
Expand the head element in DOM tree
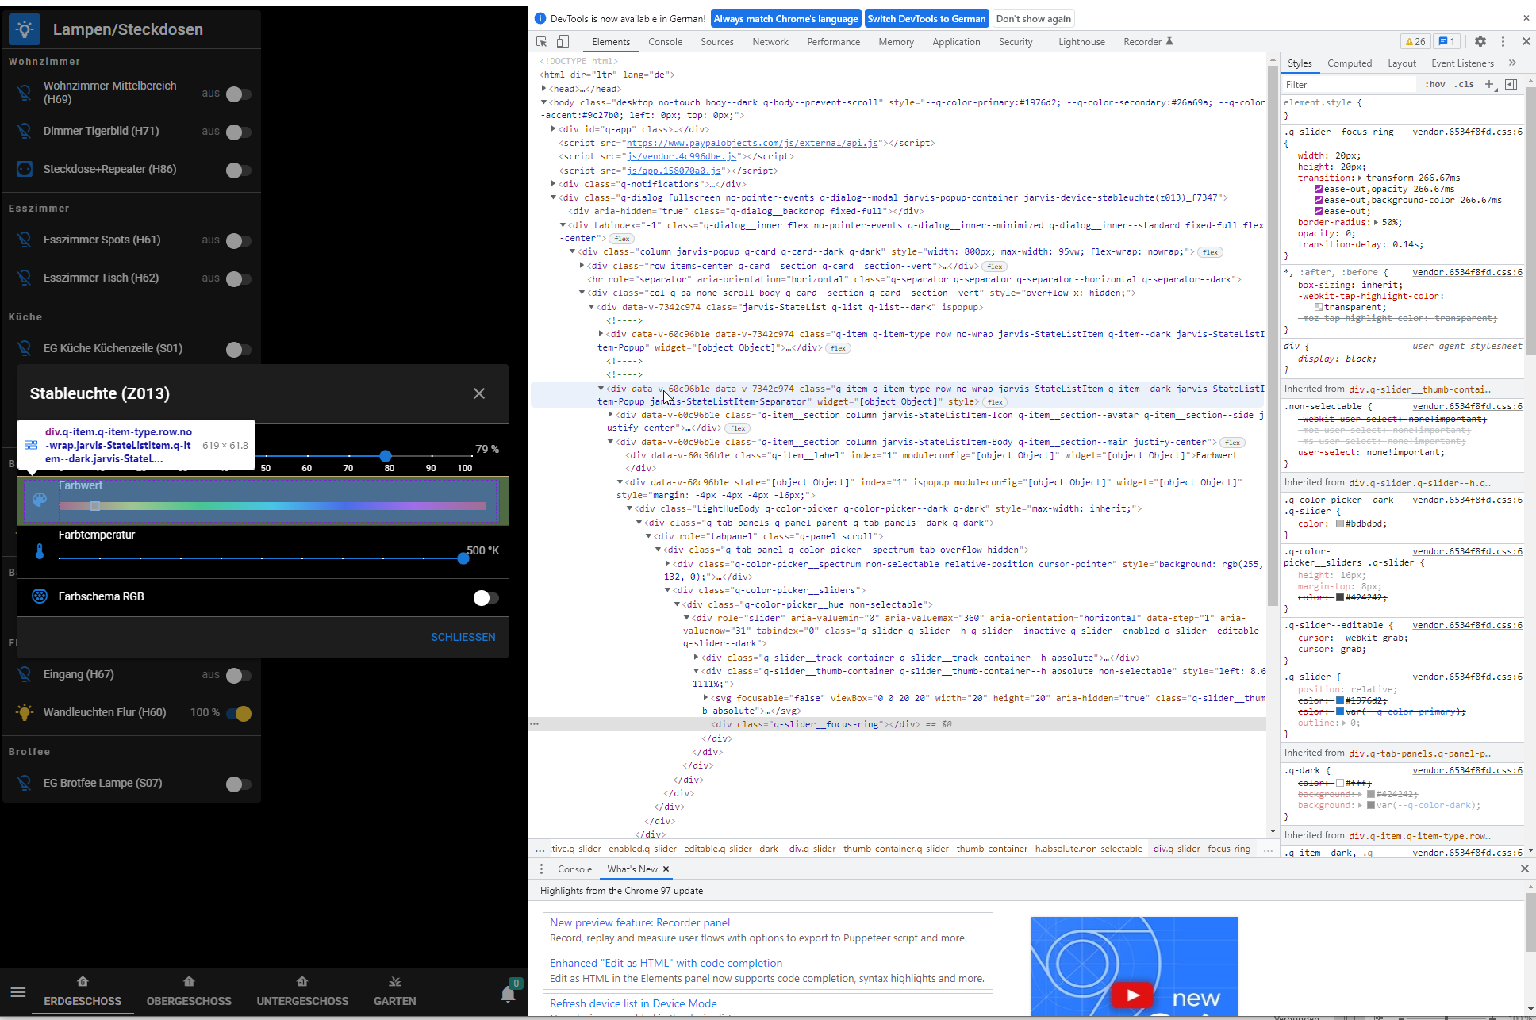click(543, 89)
